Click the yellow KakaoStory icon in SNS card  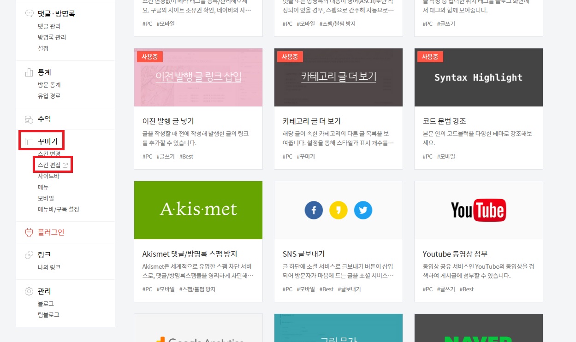[x=338, y=210]
